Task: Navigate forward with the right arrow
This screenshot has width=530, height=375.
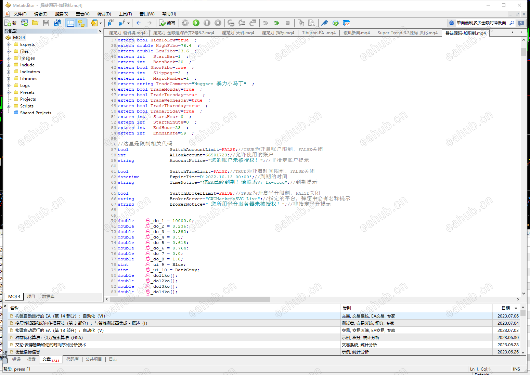Action: point(150,23)
